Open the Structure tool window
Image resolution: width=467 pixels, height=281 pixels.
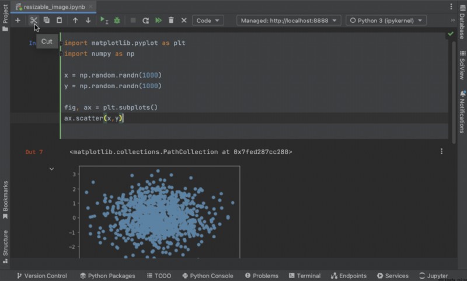pyautogui.click(x=5, y=247)
